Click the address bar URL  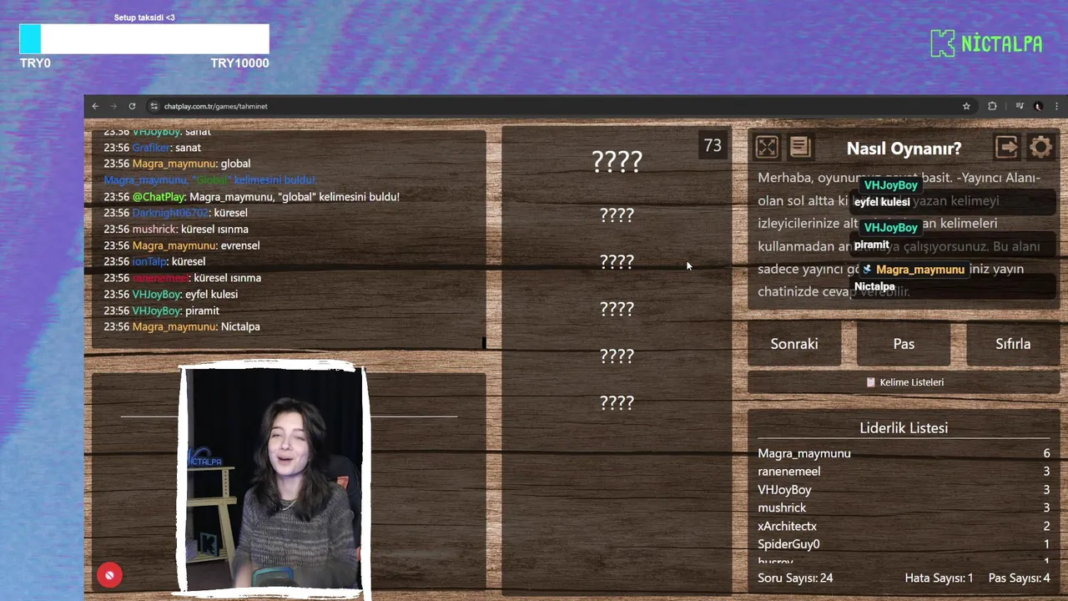click(215, 106)
